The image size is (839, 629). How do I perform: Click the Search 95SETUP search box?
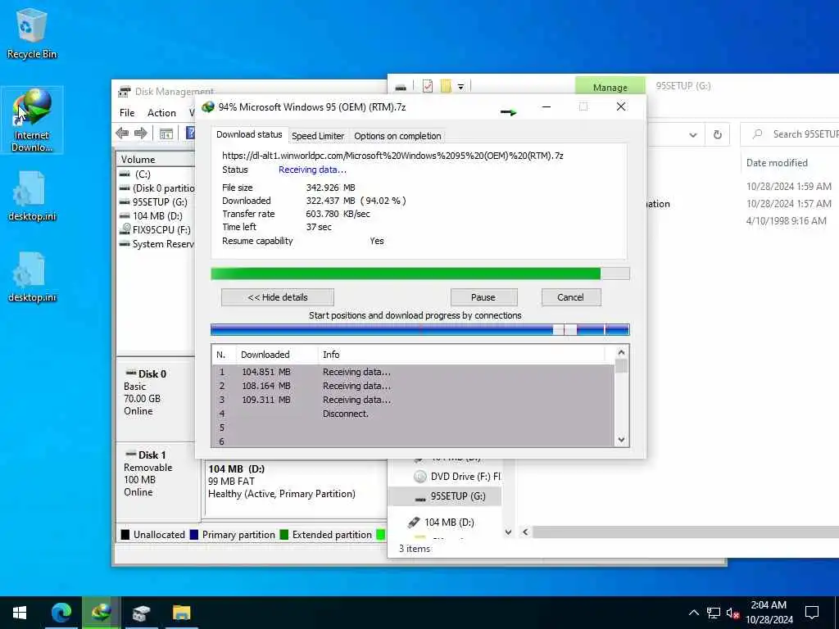pyautogui.click(x=790, y=134)
